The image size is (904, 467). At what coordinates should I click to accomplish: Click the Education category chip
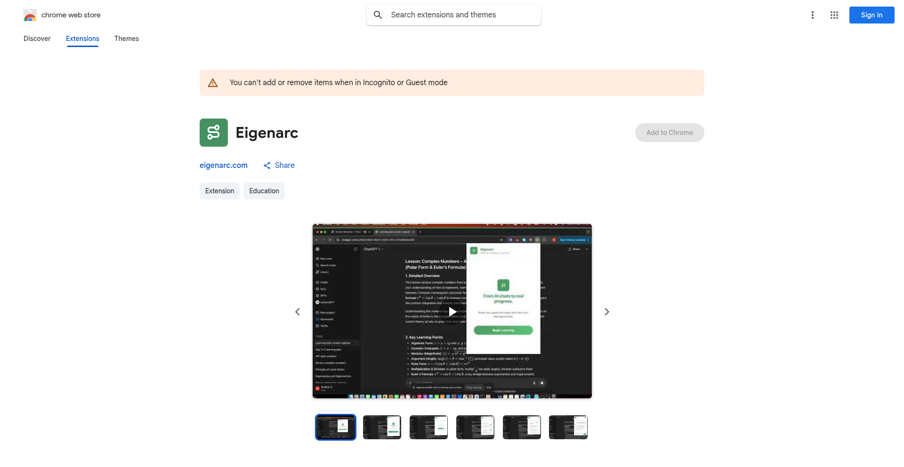point(264,191)
